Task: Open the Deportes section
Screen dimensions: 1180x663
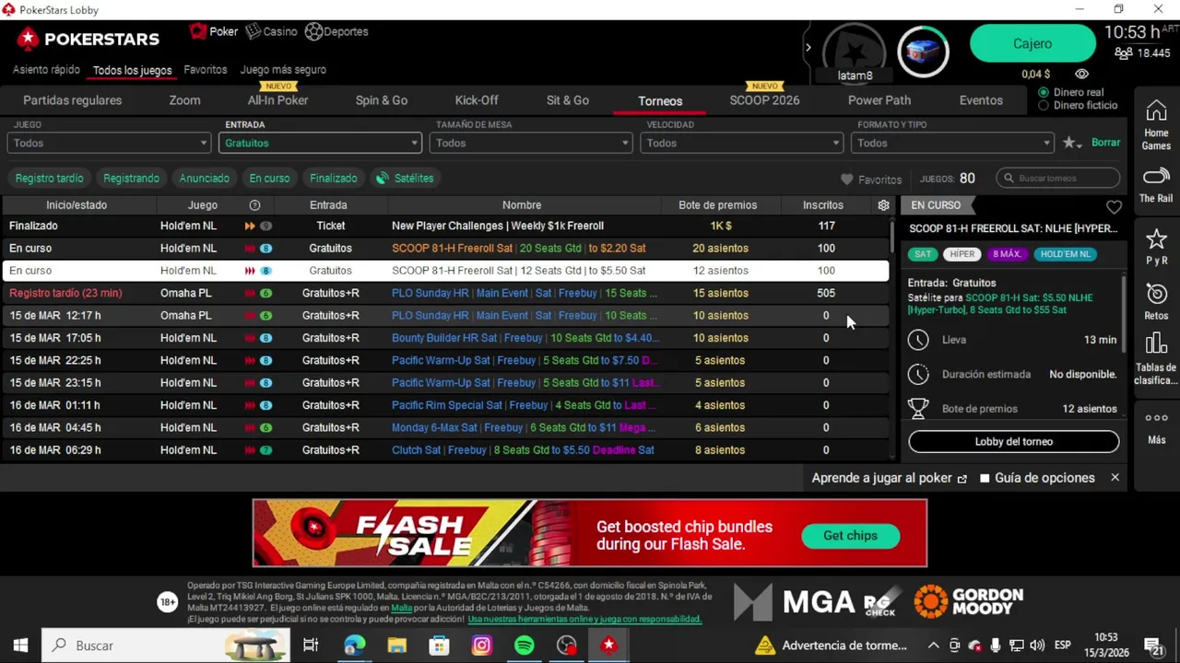Action: click(x=336, y=31)
